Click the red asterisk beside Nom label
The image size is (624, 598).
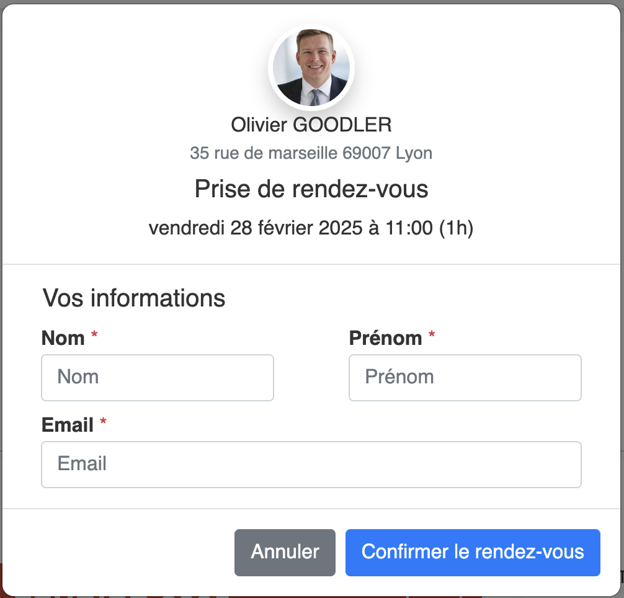pos(94,334)
